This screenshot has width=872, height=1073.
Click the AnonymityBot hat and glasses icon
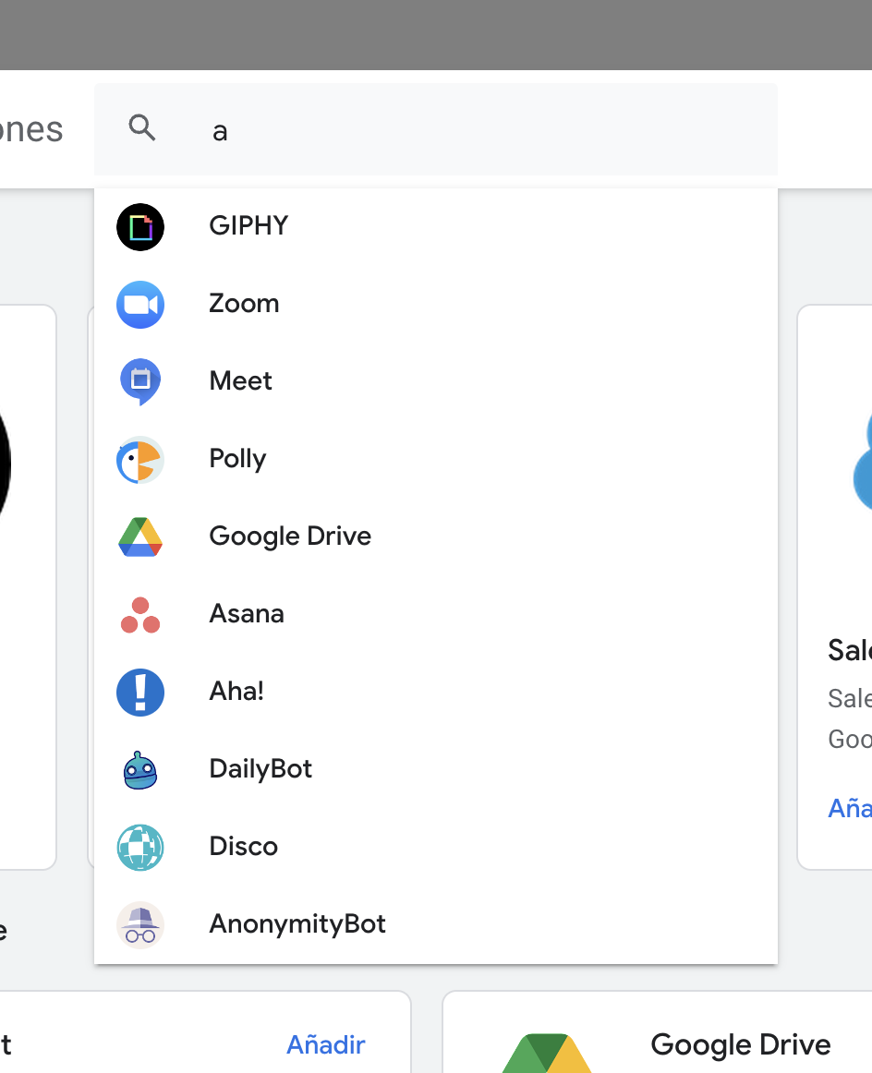click(x=140, y=925)
